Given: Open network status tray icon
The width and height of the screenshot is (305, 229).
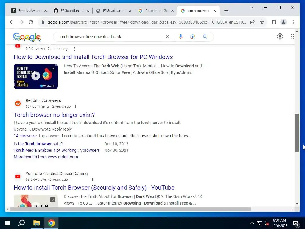Looking at the screenshot, I should pyautogui.click(x=259, y=223).
